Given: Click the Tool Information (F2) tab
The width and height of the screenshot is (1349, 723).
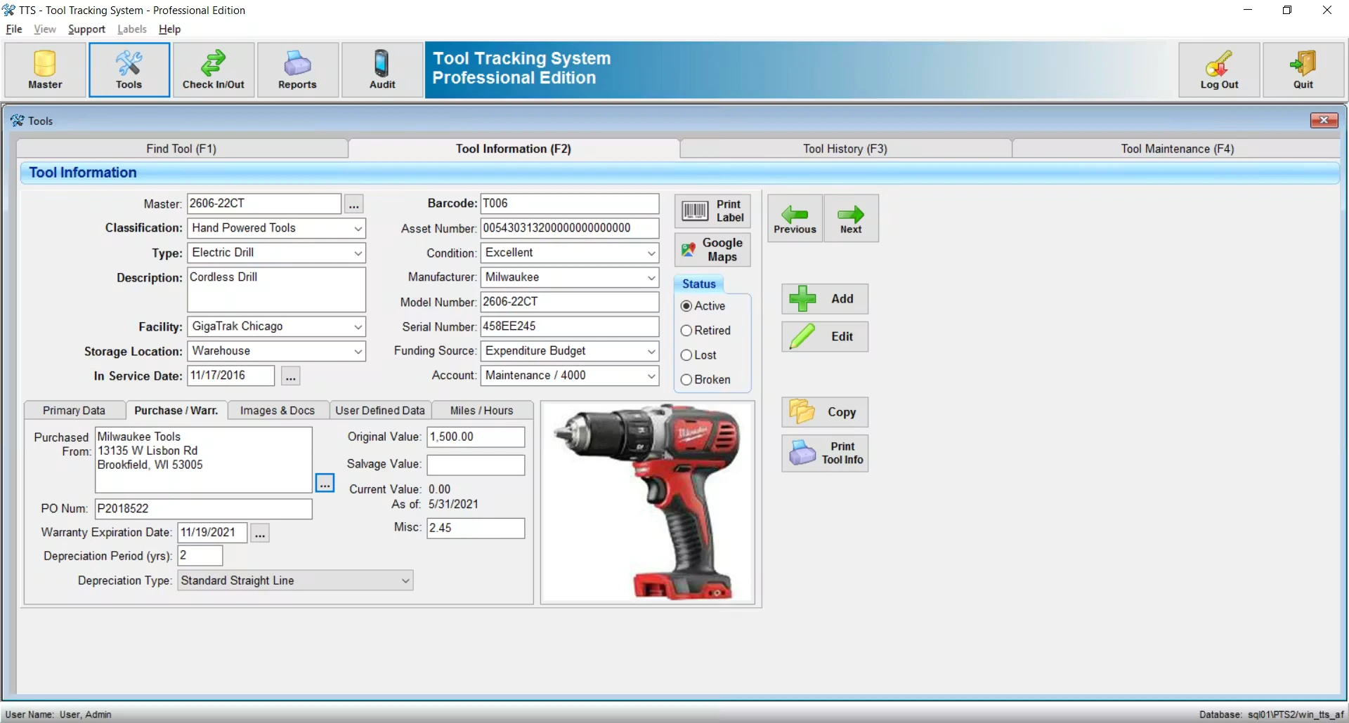Looking at the screenshot, I should click(x=514, y=149).
